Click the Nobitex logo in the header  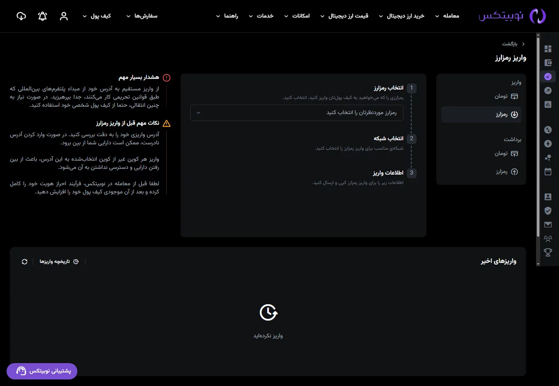(x=512, y=16)
